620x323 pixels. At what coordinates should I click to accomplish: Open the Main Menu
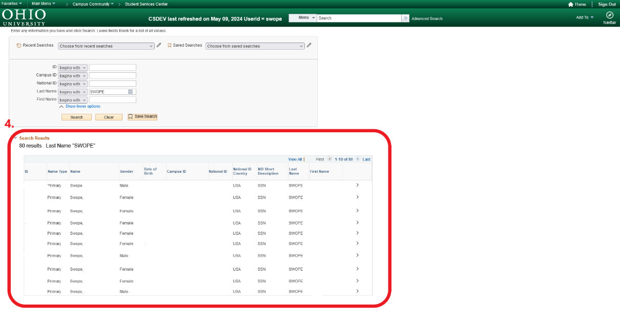43,4
